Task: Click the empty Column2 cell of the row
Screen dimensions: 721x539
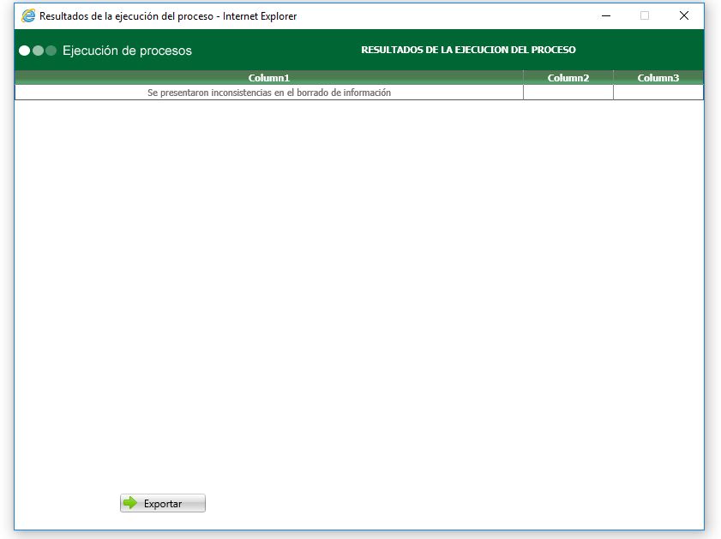Action: click(568, 92)
